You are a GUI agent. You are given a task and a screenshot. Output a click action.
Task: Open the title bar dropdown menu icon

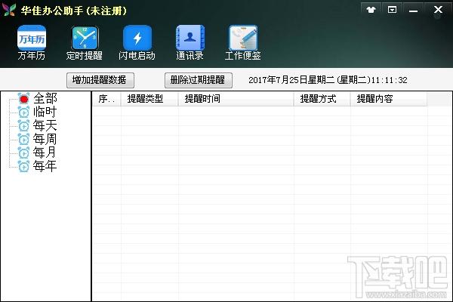pos(392,10)
